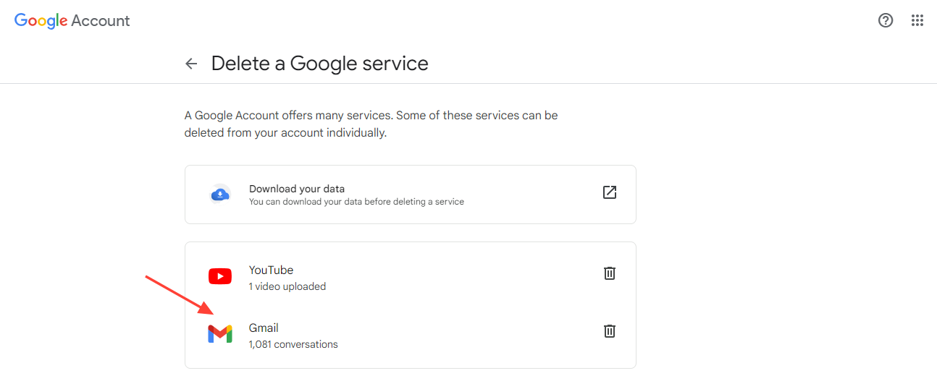Select the Download your data title
The image size is (937, 389).
[297, 189]
